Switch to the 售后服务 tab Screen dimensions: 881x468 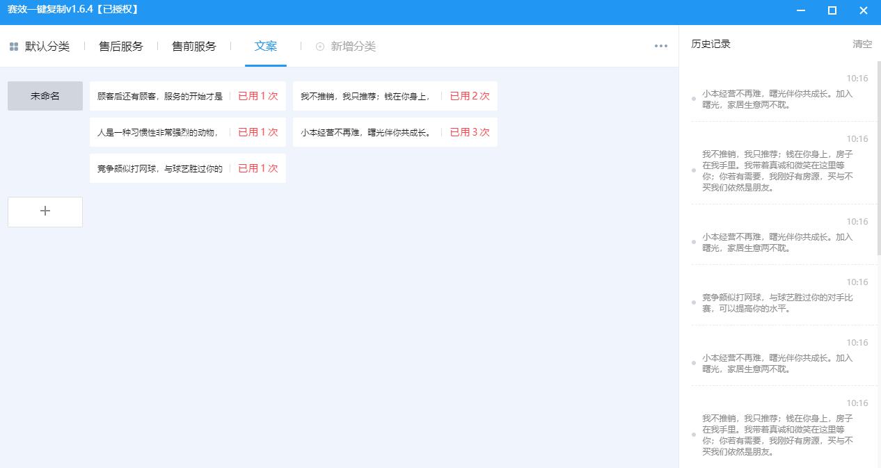pos(121,46)
